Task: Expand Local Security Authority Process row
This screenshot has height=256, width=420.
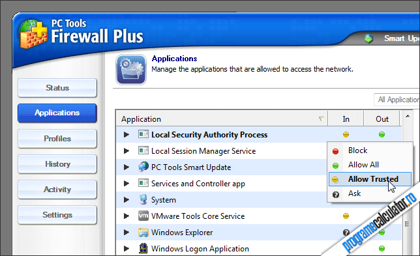Action: (x=127, y=135)
